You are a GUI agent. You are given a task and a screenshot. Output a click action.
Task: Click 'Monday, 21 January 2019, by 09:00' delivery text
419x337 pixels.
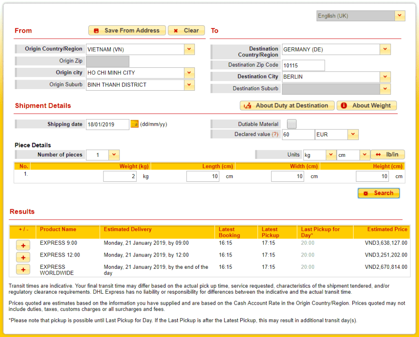pyautogui.click(x=146, y=243)
